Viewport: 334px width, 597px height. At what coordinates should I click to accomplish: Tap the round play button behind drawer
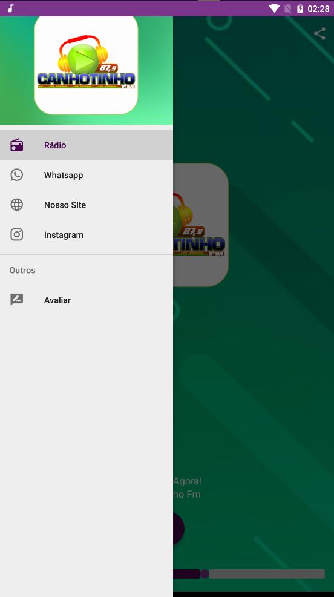(x=178, y=528)
